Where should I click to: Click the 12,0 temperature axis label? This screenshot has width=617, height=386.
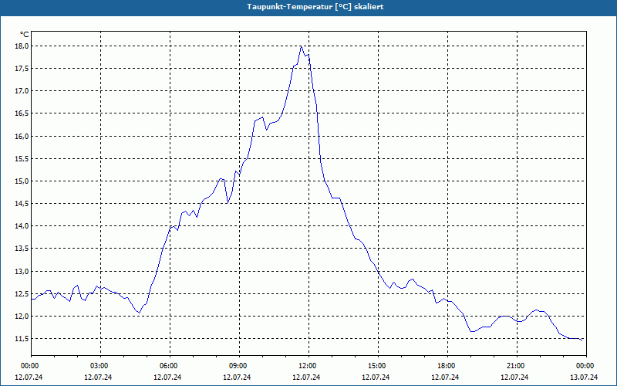(x=22, y=317)
